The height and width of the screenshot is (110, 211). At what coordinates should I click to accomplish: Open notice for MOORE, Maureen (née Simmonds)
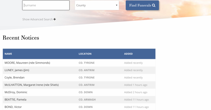[x=27, y=63]
